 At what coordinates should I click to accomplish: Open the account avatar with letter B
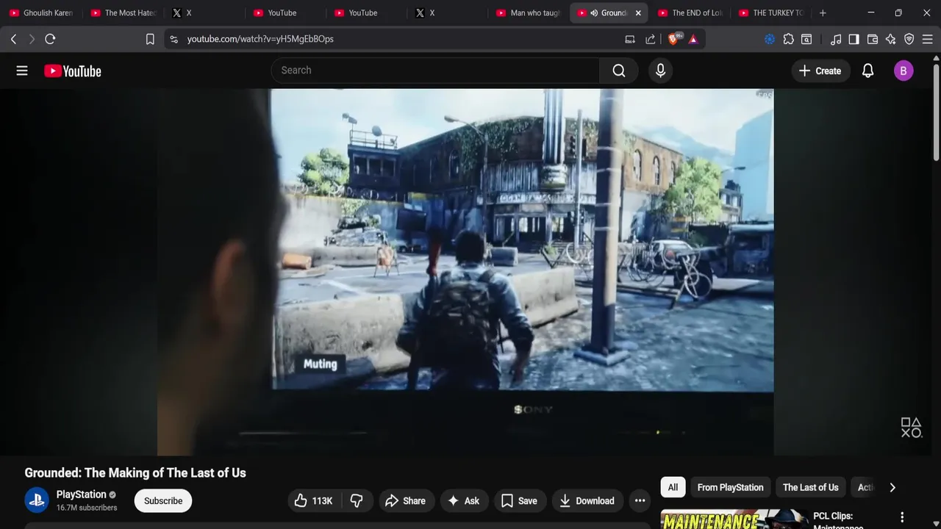coord(904,71)
